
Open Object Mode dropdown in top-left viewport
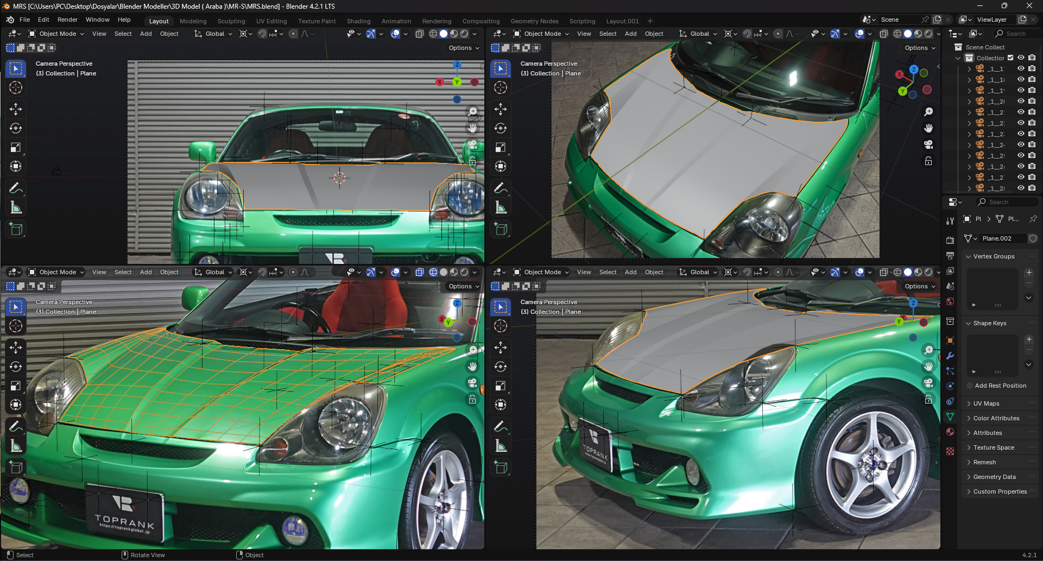pyautogui.click(x=56, y=34)
